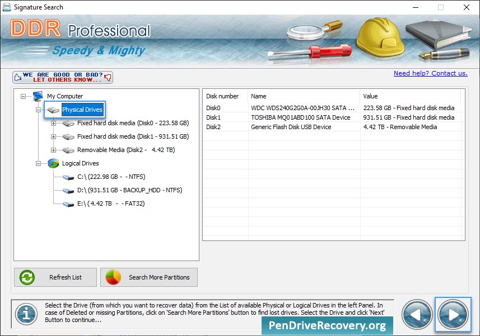Select My Computer in the tree
Image resolution: width=480 pixels, height=336 pixels.
coord(65,96)
